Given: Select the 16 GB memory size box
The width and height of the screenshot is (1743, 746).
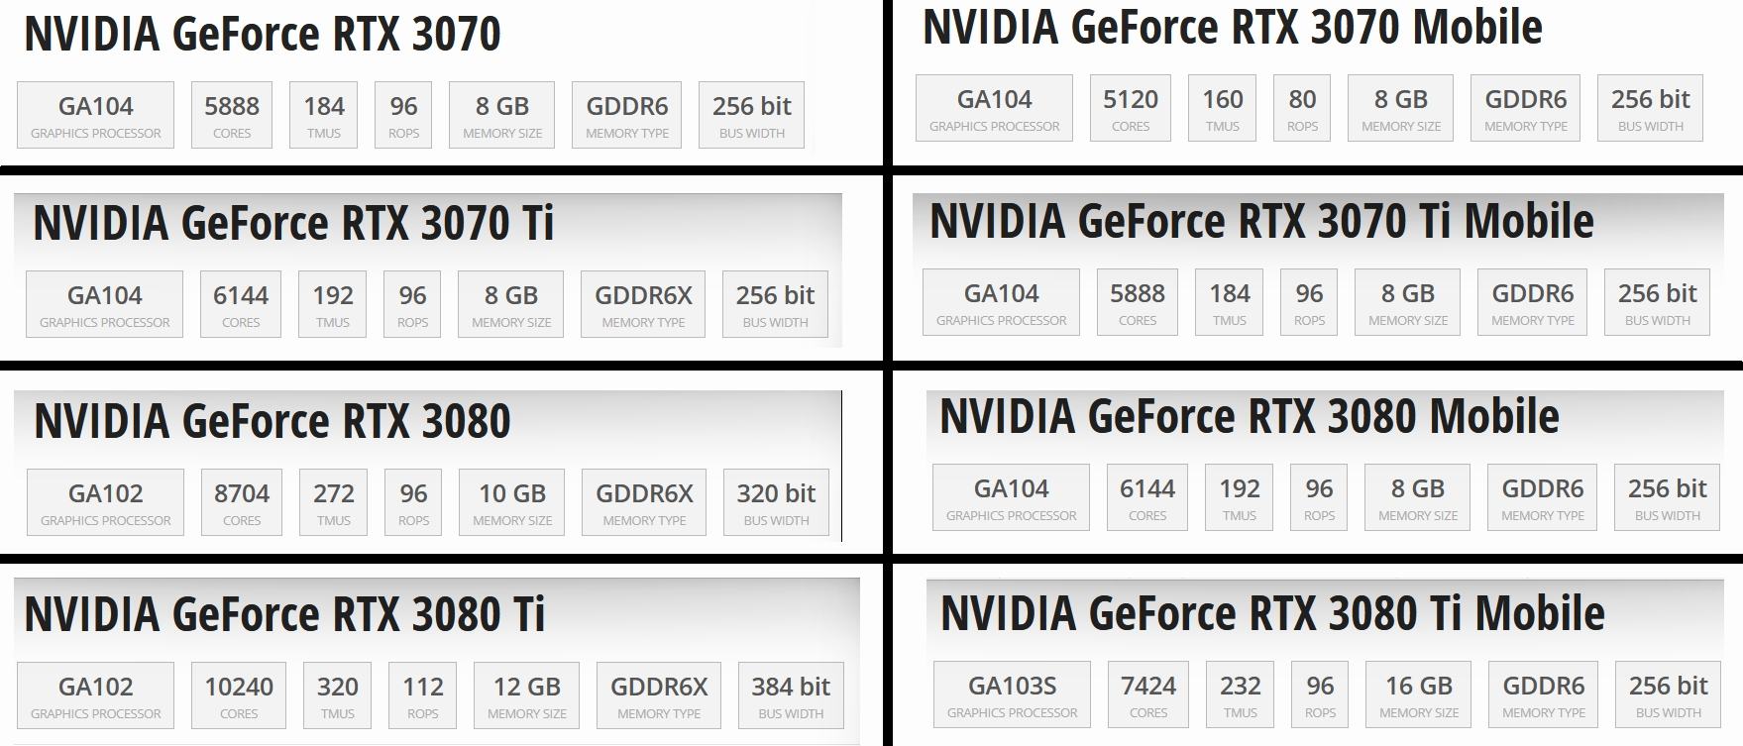Looking at the screenshot, I should [1419, 694].
